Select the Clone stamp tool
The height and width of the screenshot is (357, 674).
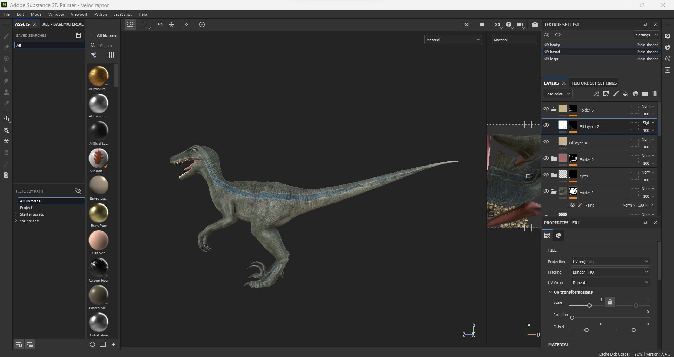6,92
